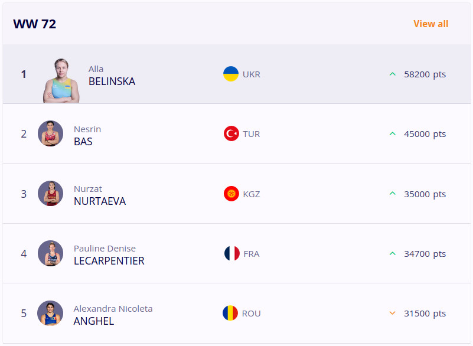Click the Kyrgyzstan flag icon
Viewport: 473px width, 346px height.
[x=231, y=194]
